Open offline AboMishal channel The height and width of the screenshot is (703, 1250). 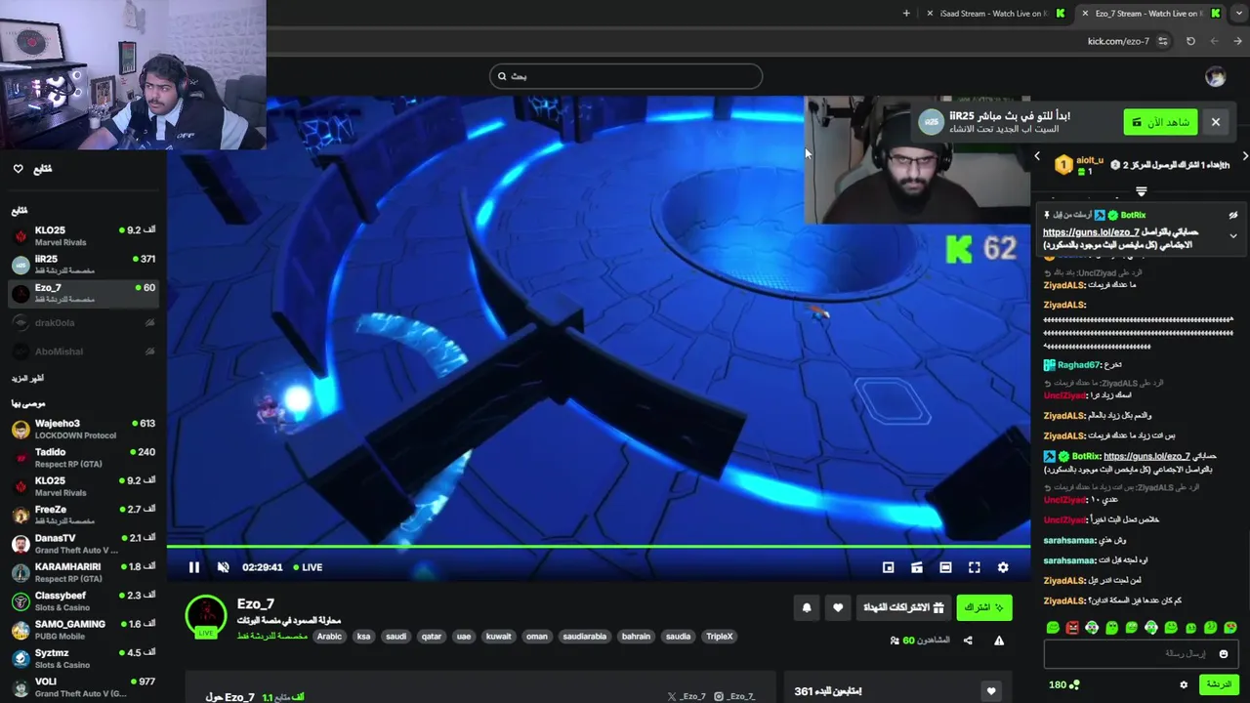tap(83, 351)
